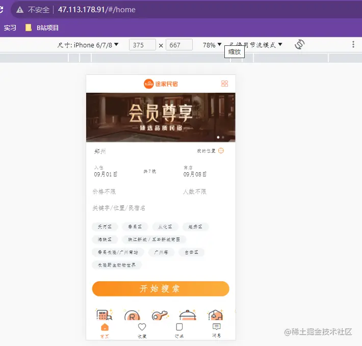Click the B站项目 bookmark folder icon
This screenshot has height=346, width=362.
(29, 28)
